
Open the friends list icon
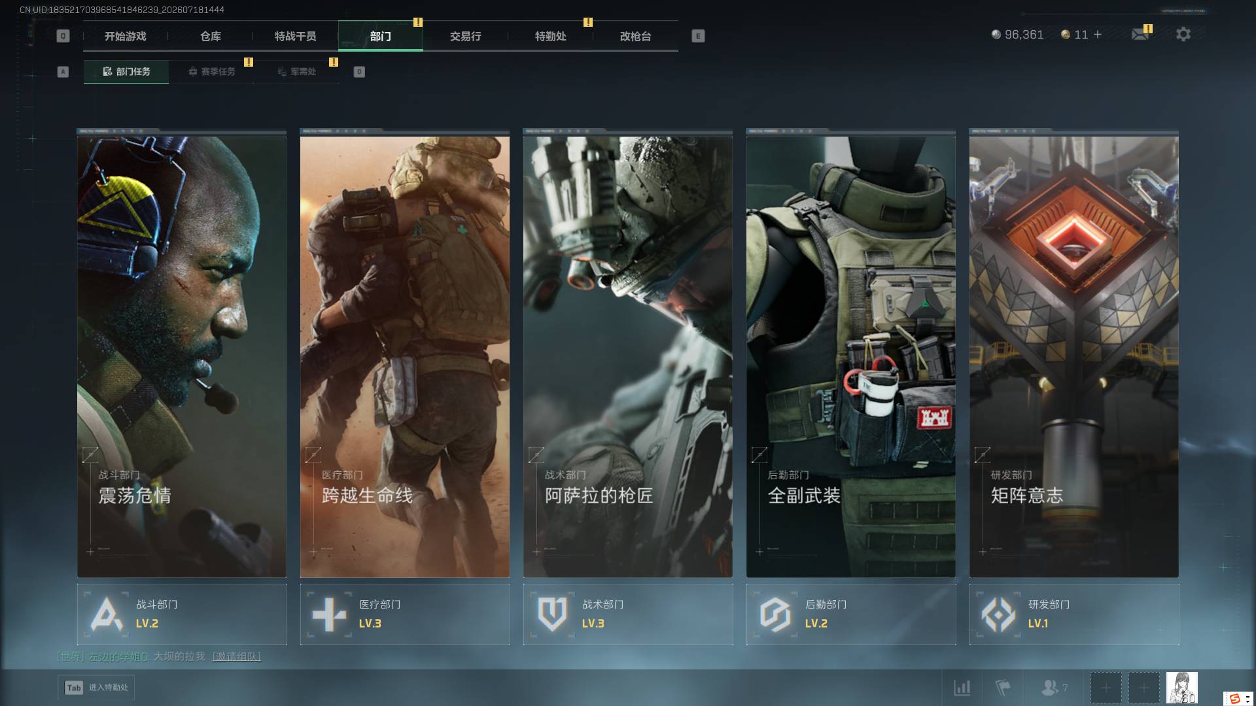pos(1049,687)
